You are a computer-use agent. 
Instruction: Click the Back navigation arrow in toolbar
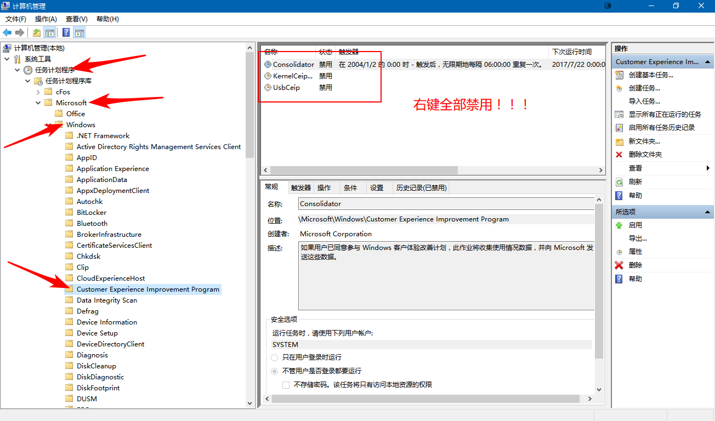tap(7, 32)
